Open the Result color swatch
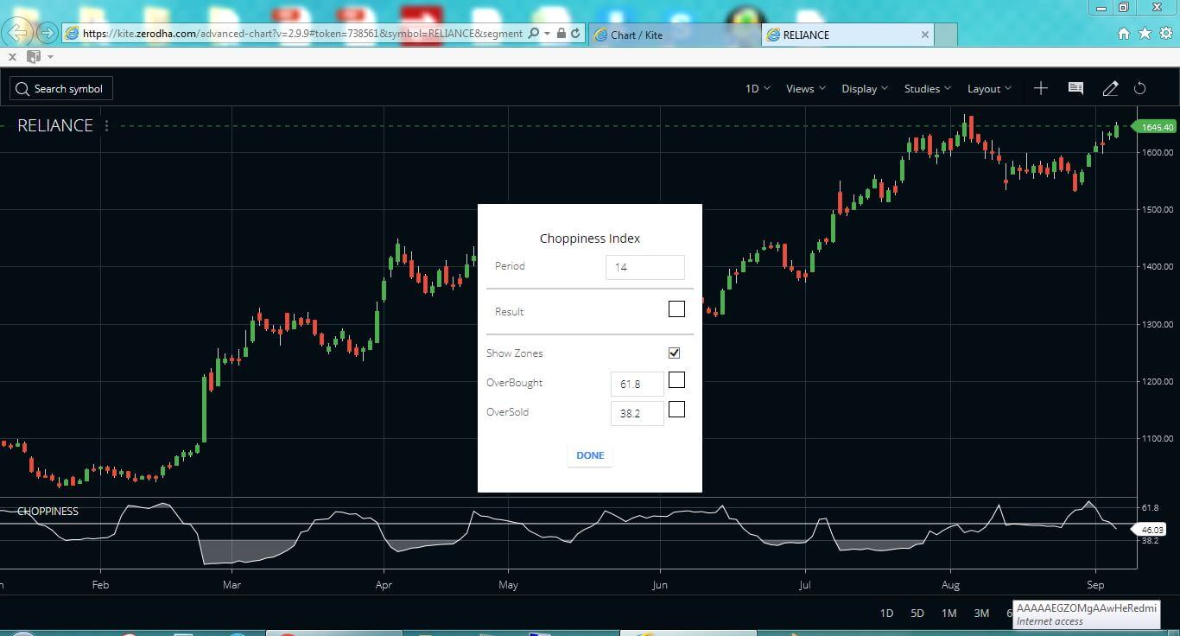The image size is (1180, 636). 676,308
